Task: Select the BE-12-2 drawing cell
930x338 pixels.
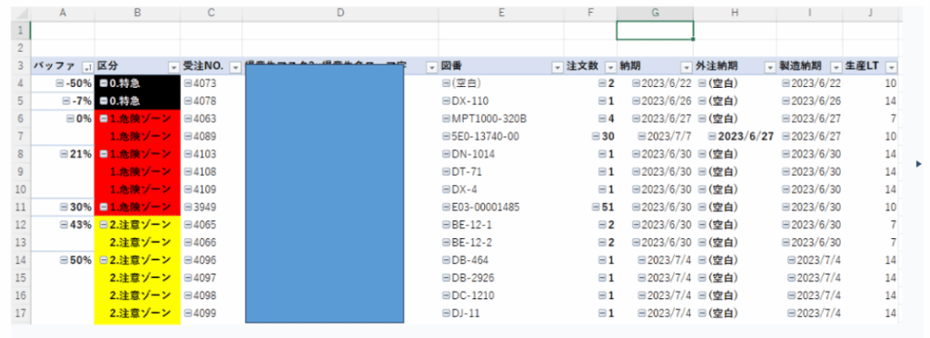Action: tap(501, 242)
